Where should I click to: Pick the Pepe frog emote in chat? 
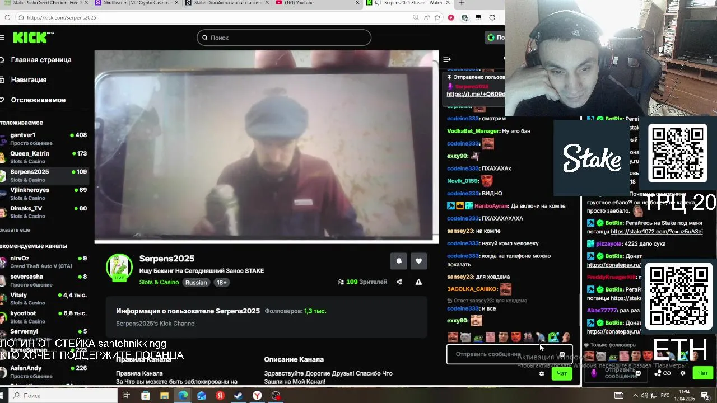477,337
